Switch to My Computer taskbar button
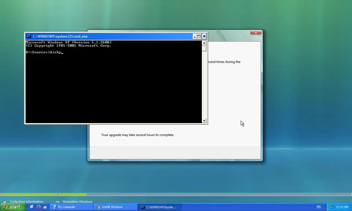Image resolution: width=352 pixels, height=211 pixels. tap(71, 207)
